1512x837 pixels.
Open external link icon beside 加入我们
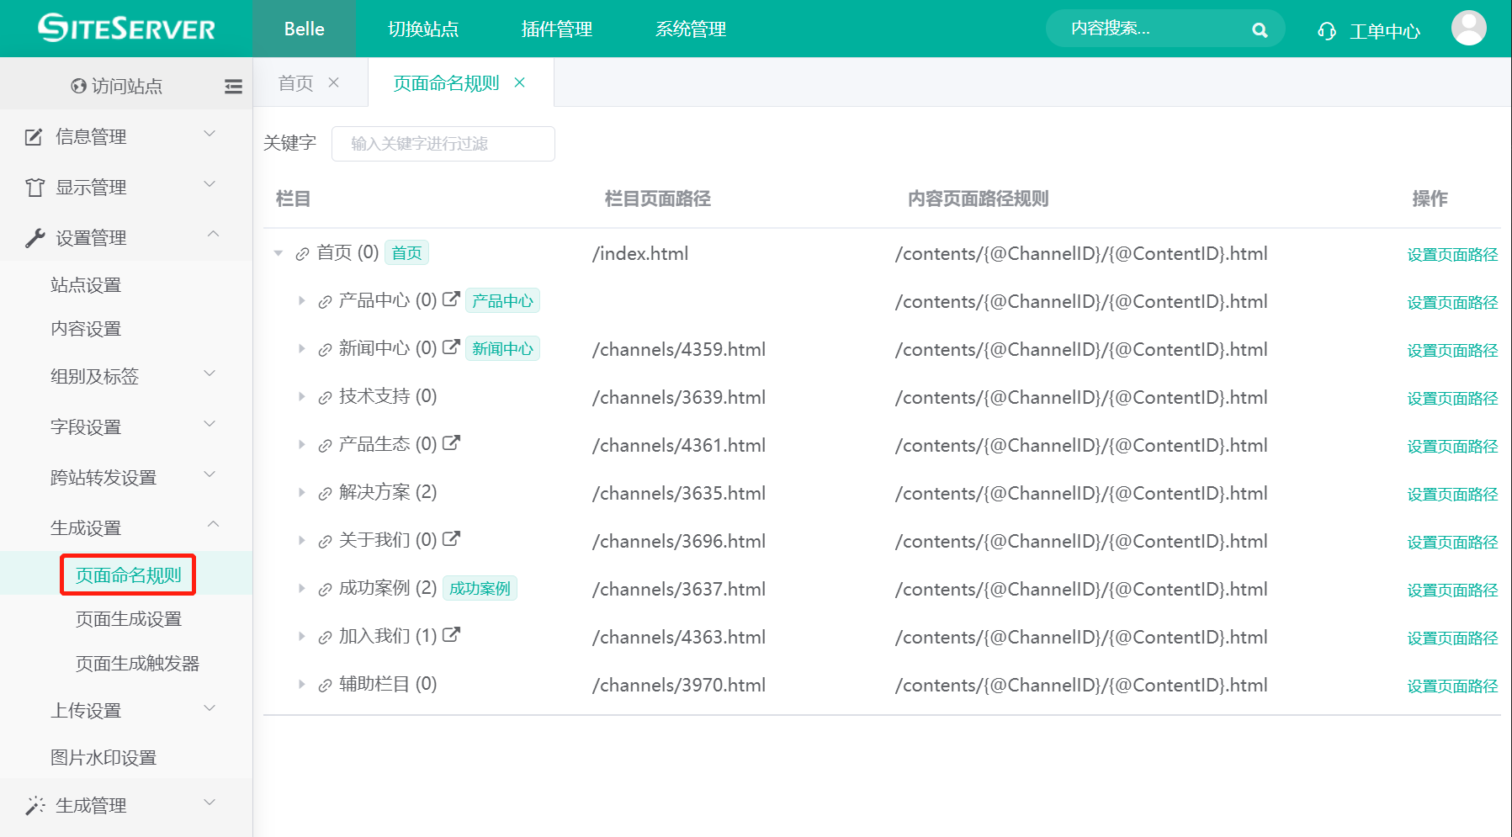[451, 635]
